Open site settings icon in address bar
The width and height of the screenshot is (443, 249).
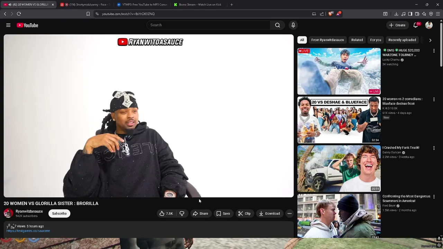[x=97, y=14]
